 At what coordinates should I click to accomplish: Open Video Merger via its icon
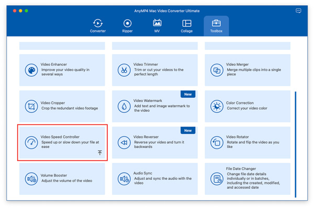pyautogui.click(x=217, y=70)
